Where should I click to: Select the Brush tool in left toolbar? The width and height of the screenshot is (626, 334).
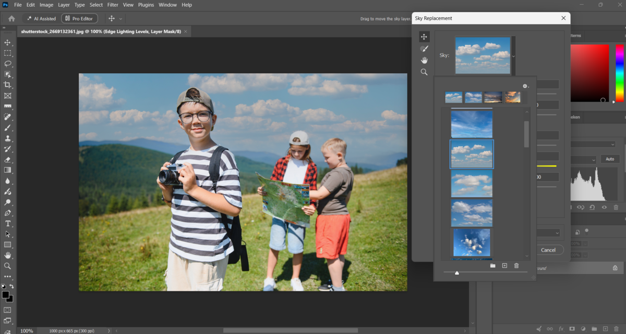[x=7, y=127]
